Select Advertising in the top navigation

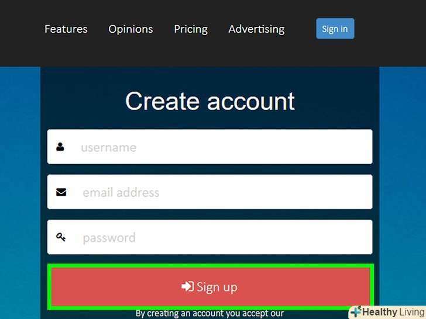pos(256,29)
